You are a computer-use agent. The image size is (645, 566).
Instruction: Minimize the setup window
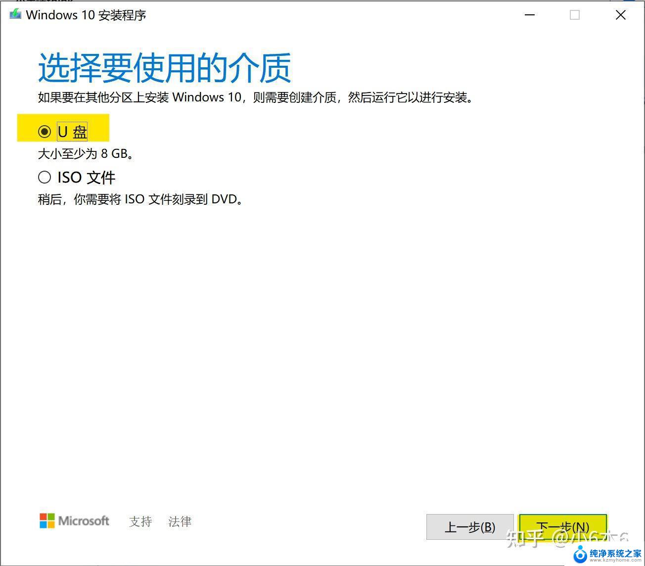pyautogui.click(x=530, y=15)
